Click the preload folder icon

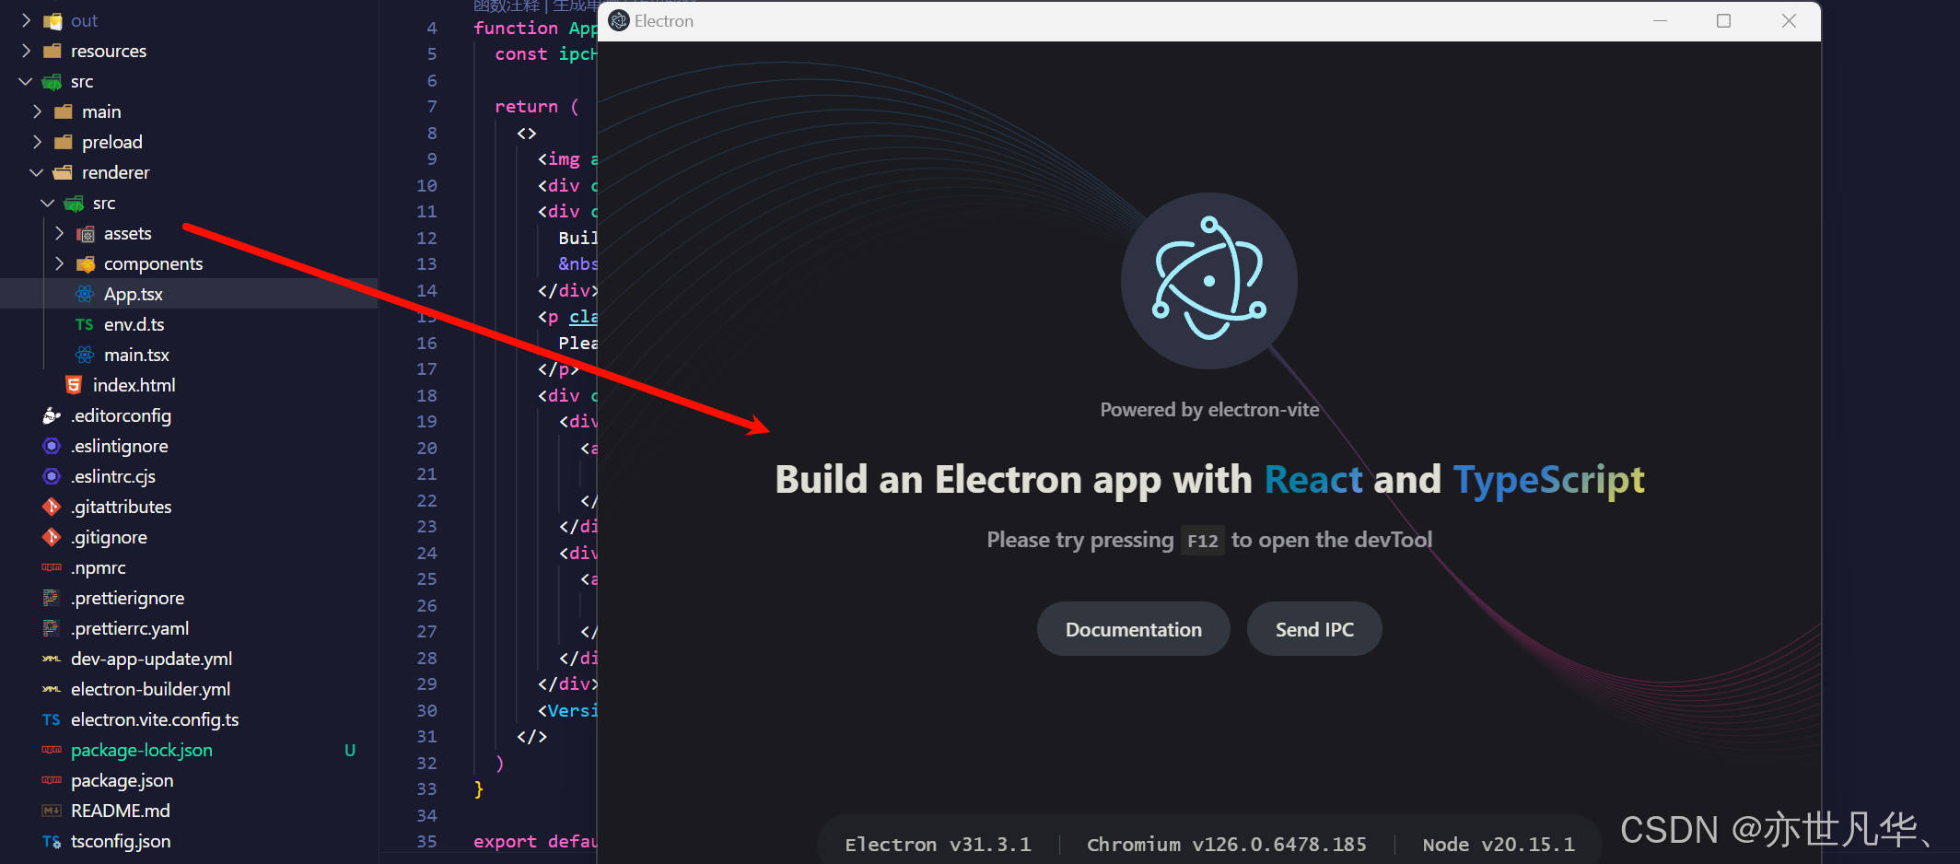click(x=64, y=142)
